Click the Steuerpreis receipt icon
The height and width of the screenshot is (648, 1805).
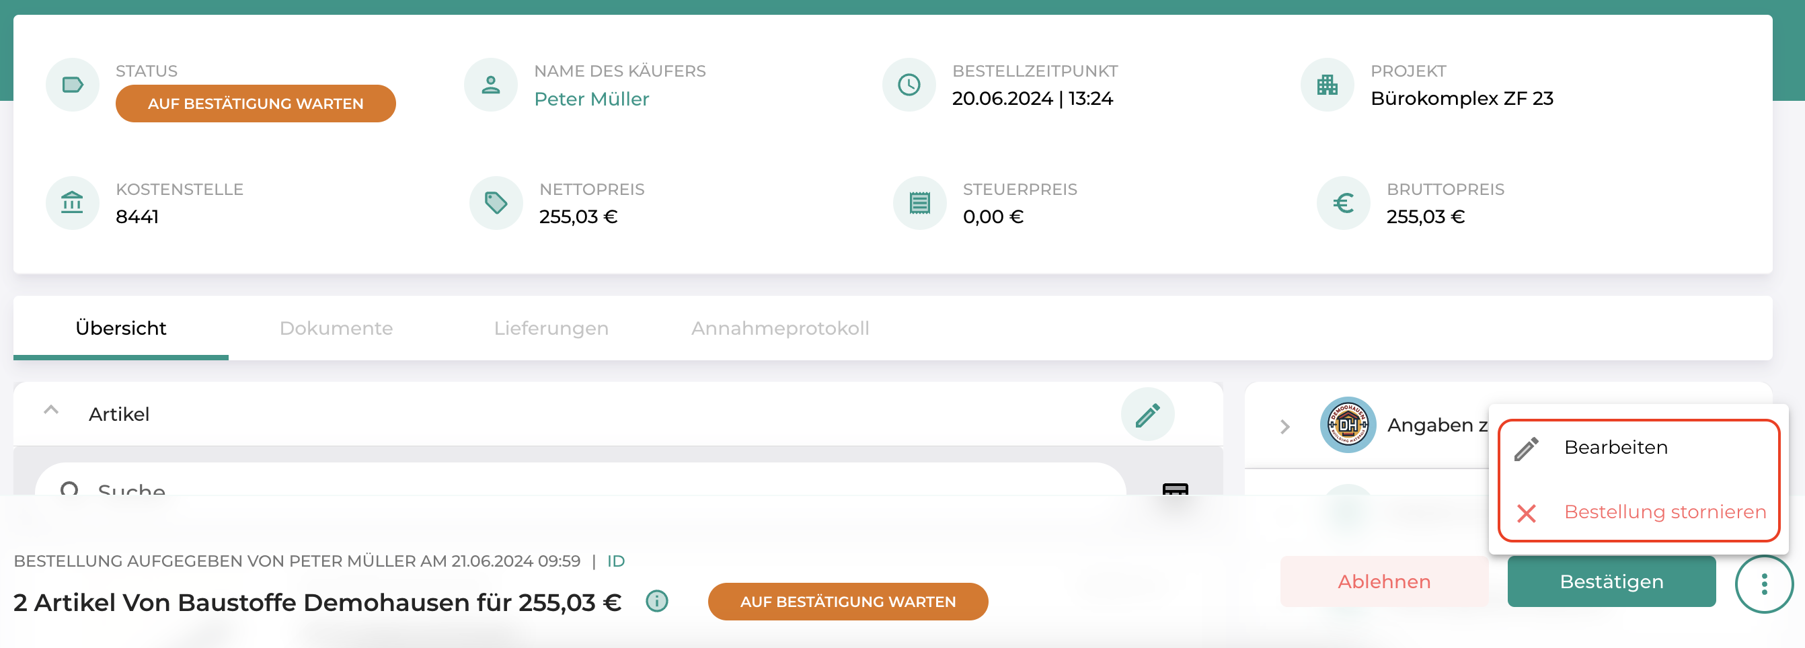pos(919,203)
